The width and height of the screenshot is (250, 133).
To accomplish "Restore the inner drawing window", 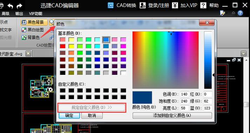I will [234, 60].
